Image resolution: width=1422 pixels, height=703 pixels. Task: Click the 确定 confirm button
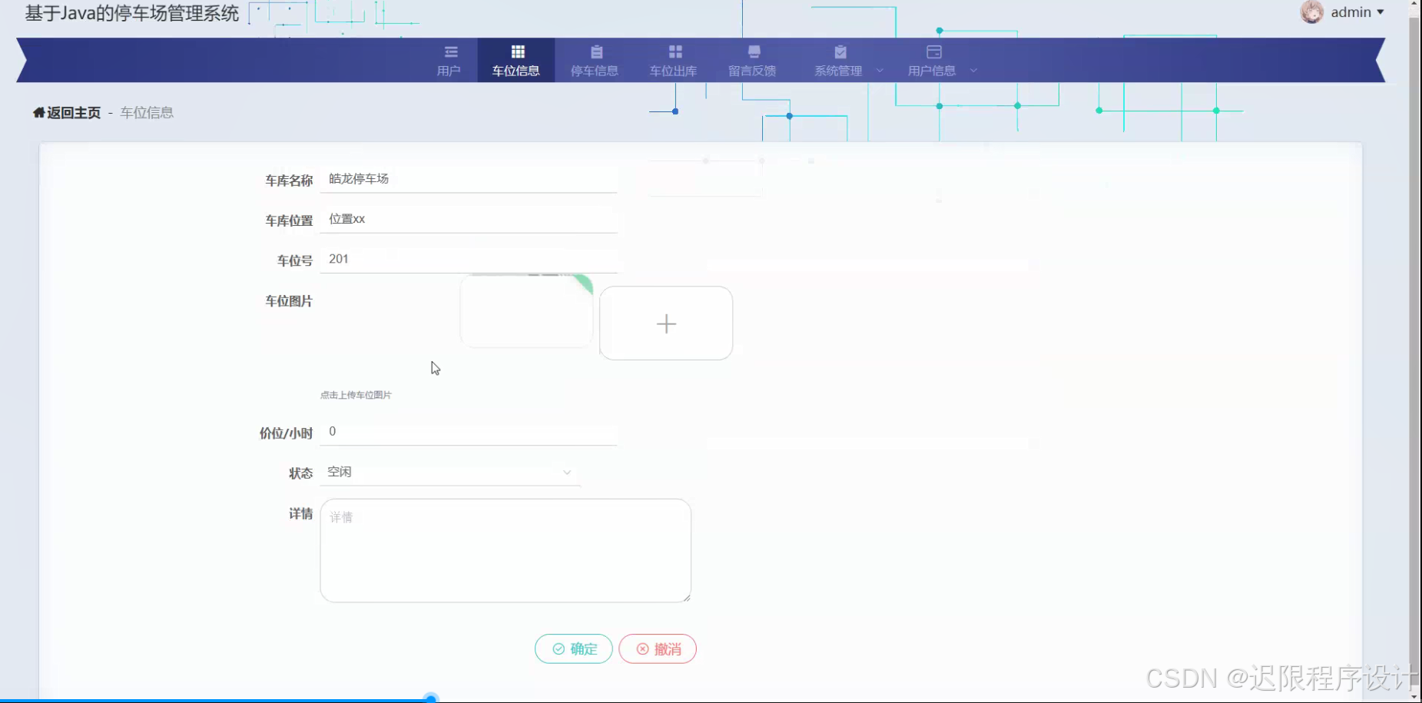[573, 648]
